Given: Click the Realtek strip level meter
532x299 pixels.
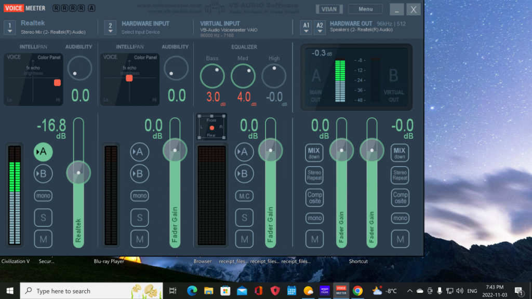Looking at the screenshot, I should pos(15,195).
